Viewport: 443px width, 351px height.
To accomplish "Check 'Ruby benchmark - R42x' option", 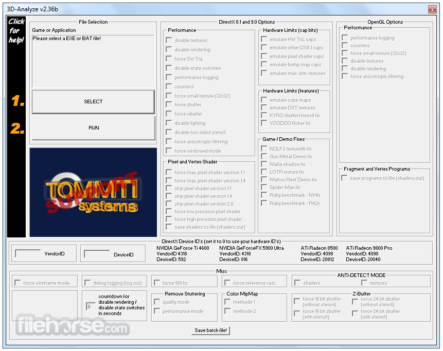I will pyautogui.click(x=264, y=203).
